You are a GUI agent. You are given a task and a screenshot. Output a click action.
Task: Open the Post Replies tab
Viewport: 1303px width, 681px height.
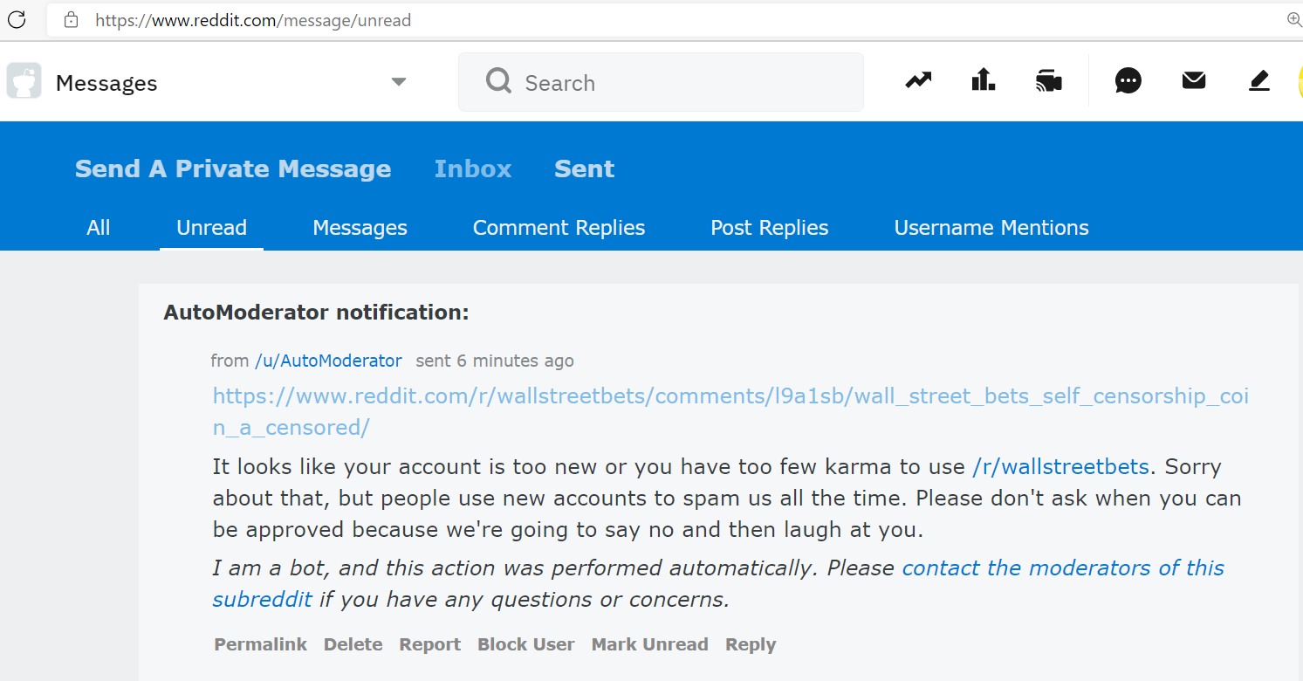769,228
